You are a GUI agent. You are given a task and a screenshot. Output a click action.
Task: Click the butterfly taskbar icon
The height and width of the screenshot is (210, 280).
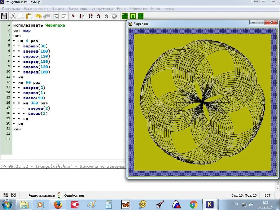(126, 205)
